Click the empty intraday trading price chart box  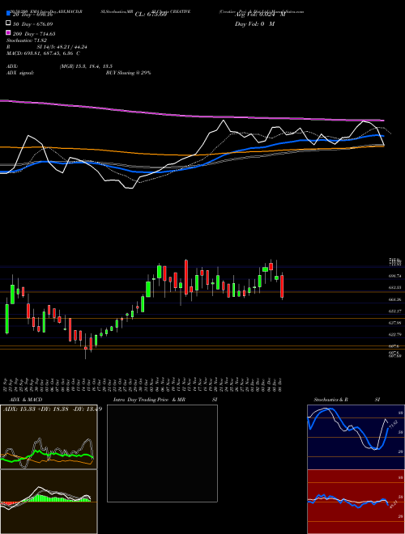pyautogui.click(x=162, y=453)
